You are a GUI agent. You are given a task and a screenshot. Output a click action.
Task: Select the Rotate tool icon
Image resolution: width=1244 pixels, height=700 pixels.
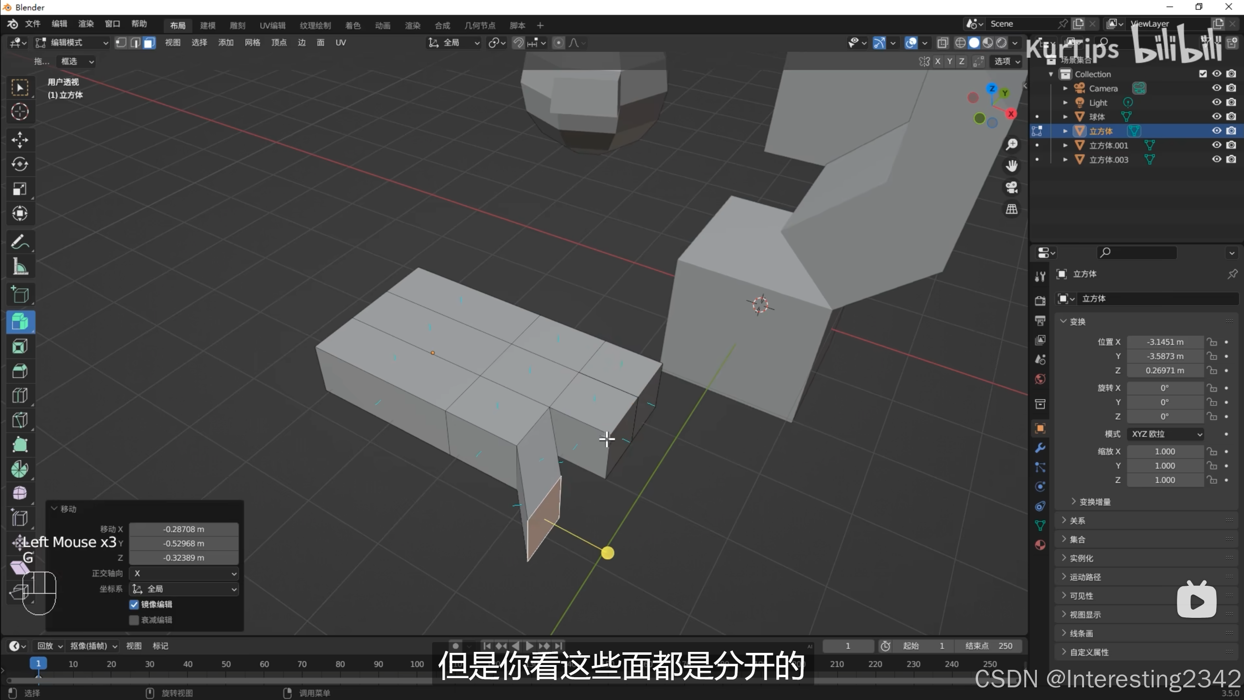tap(19, 164)
